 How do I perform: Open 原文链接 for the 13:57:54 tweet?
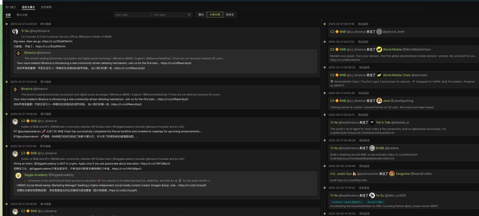coord(46,146)
